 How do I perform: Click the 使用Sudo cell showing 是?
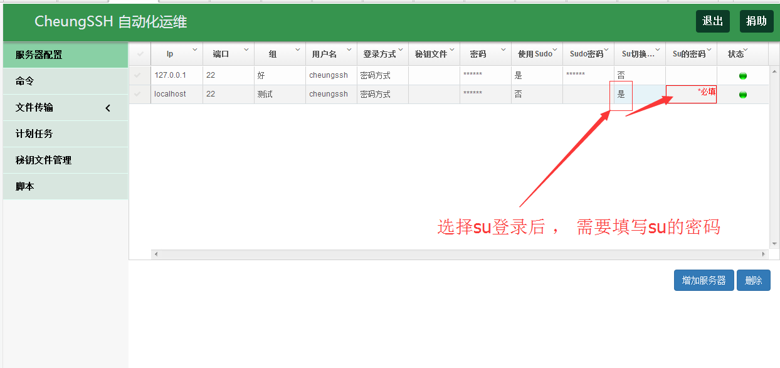[537, 75]
